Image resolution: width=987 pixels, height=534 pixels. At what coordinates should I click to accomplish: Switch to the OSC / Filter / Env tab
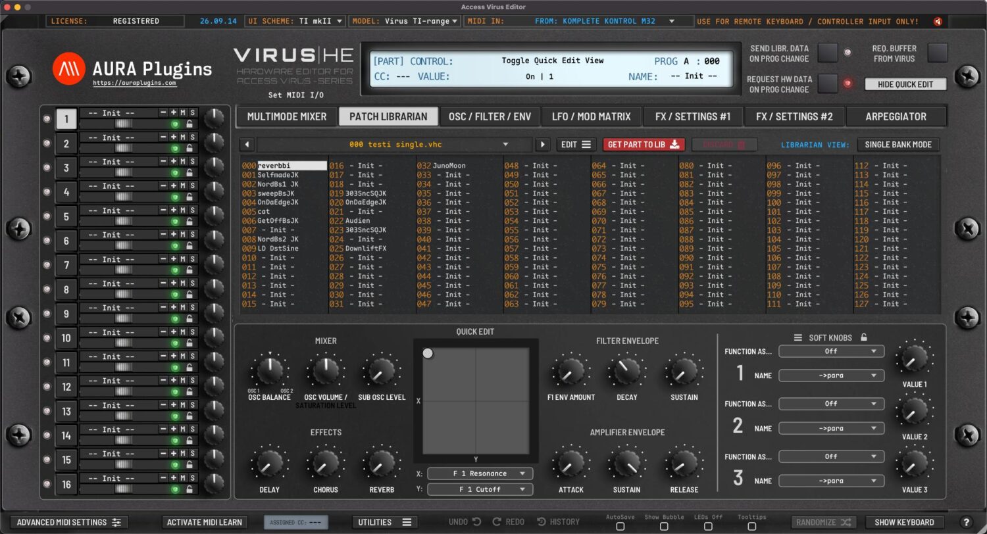tap(490, 116)
